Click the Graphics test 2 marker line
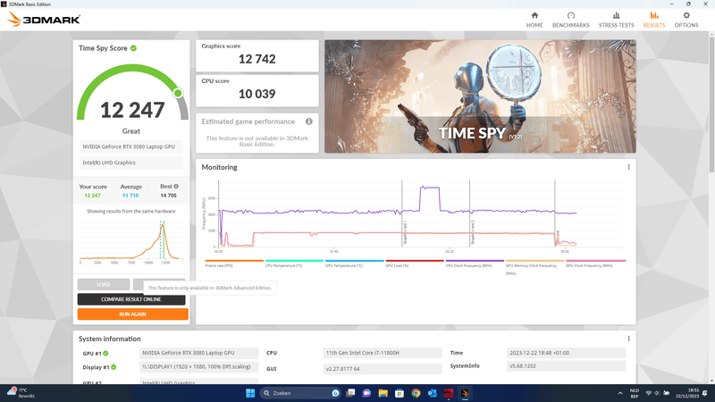715x402 pixels. [470, 214]
